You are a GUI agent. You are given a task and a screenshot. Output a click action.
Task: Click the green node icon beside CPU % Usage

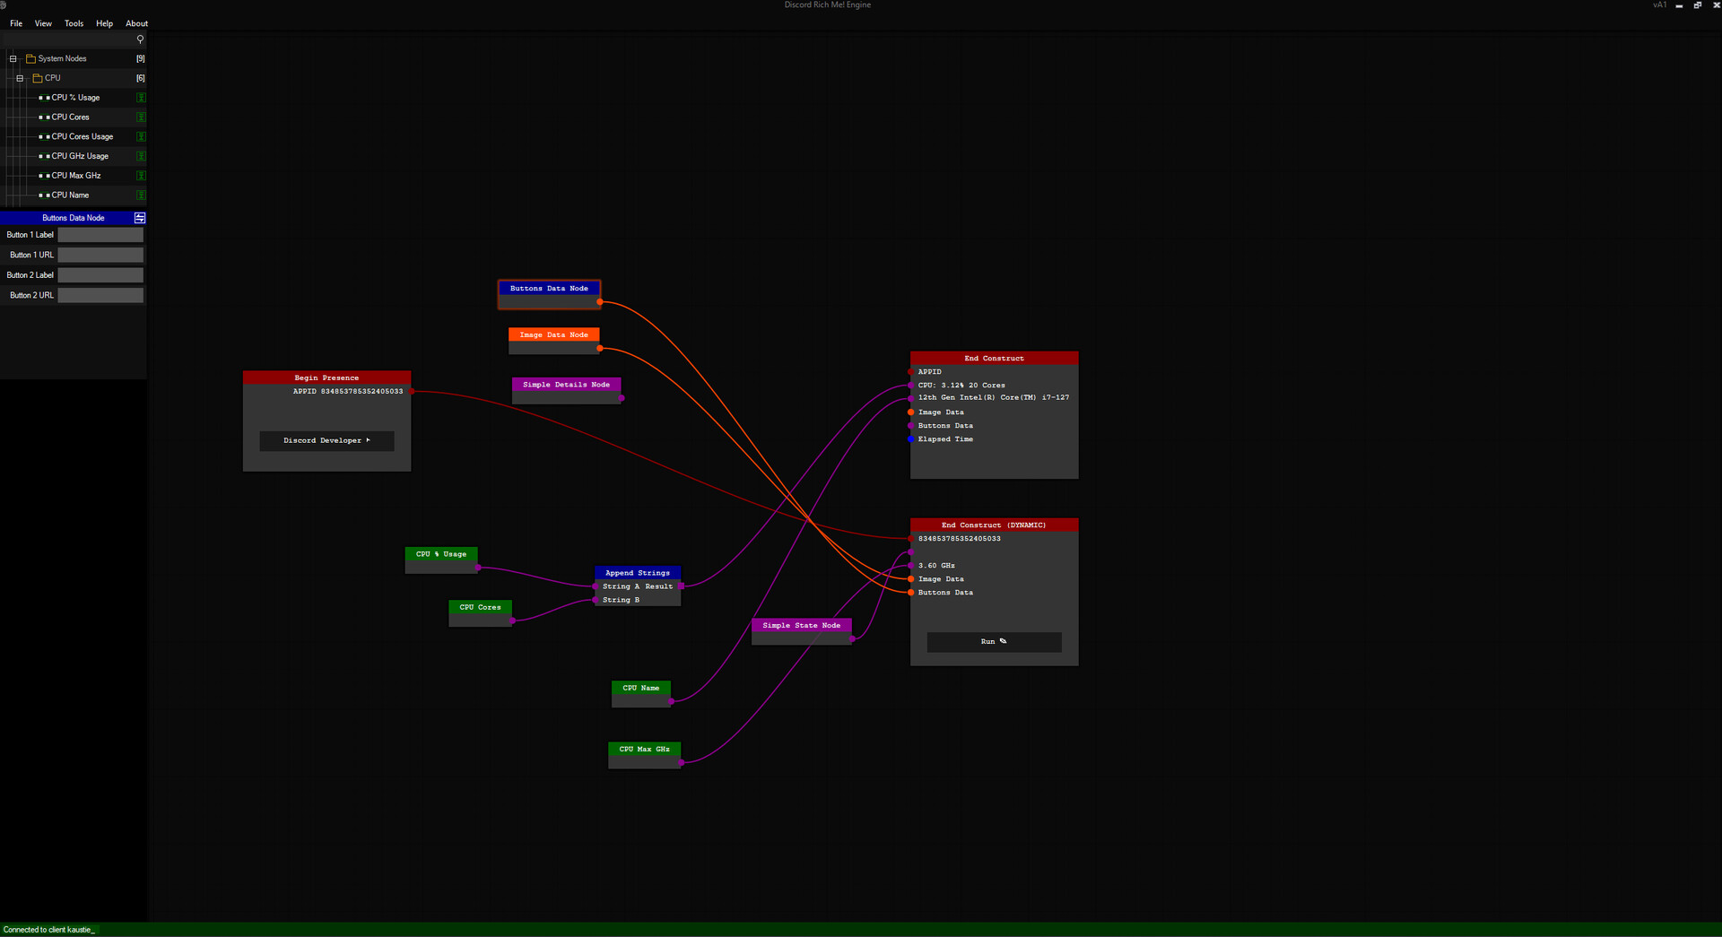(141, 97)
